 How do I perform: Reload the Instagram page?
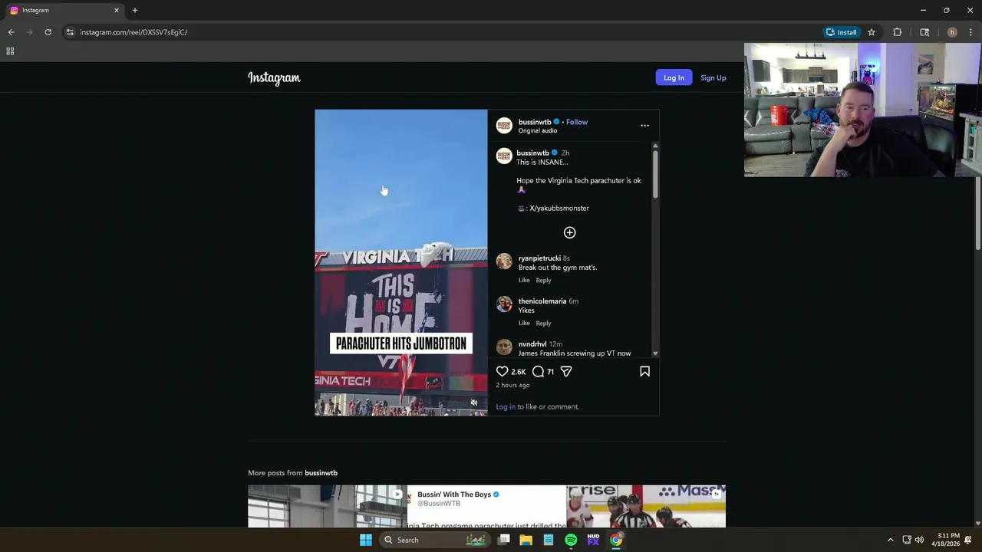(x=48, y=32)
